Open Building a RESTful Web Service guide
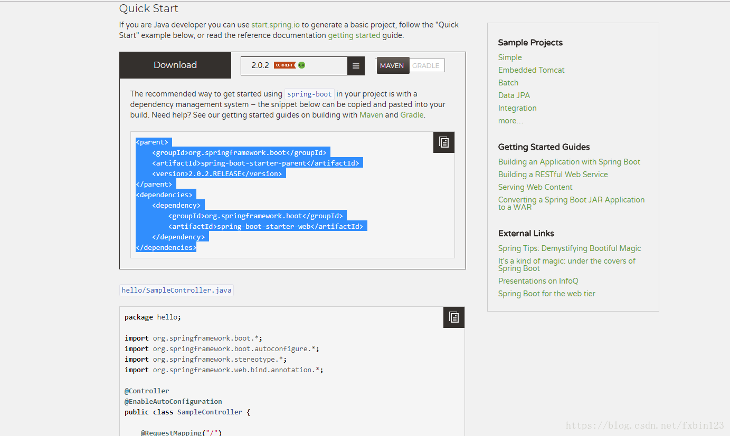The height and width of the screenshot is (436, 730). click(x=553, y=175)
